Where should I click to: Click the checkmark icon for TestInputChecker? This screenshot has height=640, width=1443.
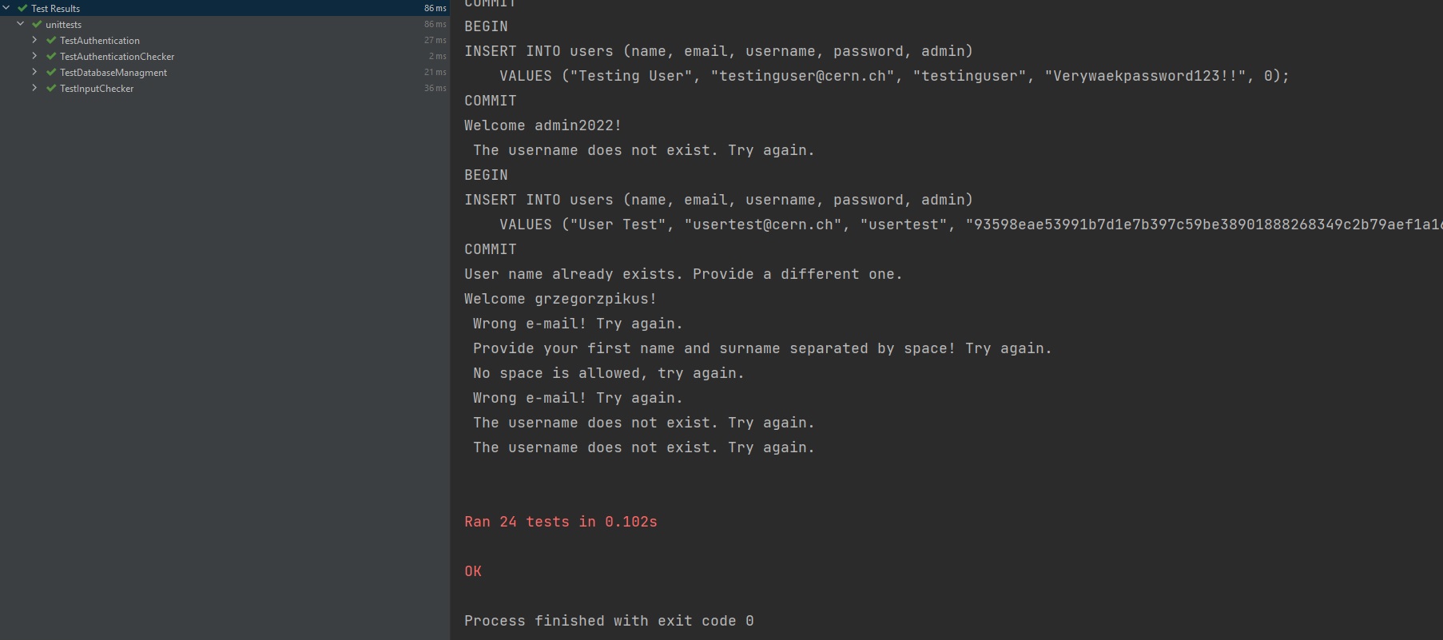(50, 88)
